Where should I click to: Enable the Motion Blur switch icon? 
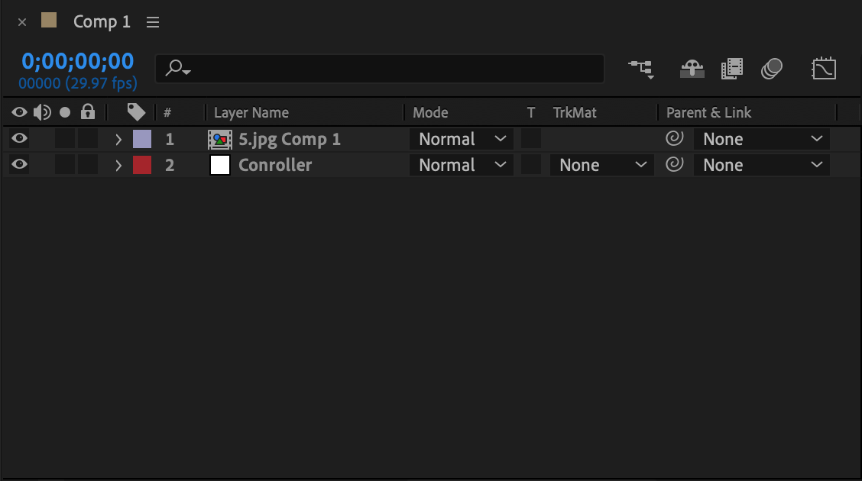pyautogui.click(x=771, y=69)
